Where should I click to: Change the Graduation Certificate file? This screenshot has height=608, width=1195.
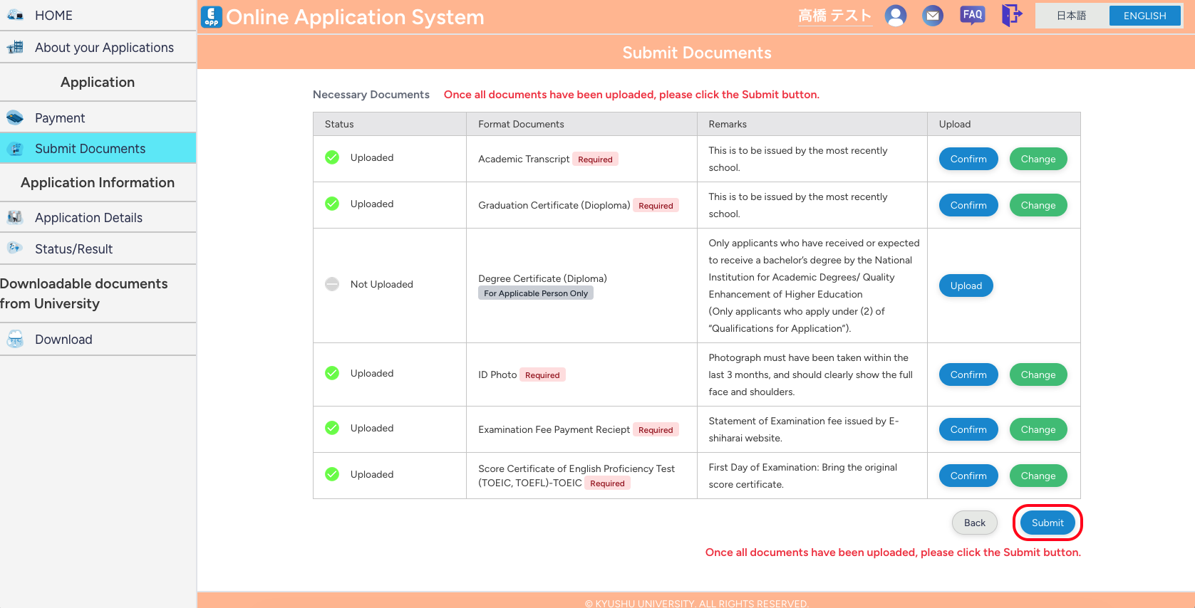coord(1038,205)
